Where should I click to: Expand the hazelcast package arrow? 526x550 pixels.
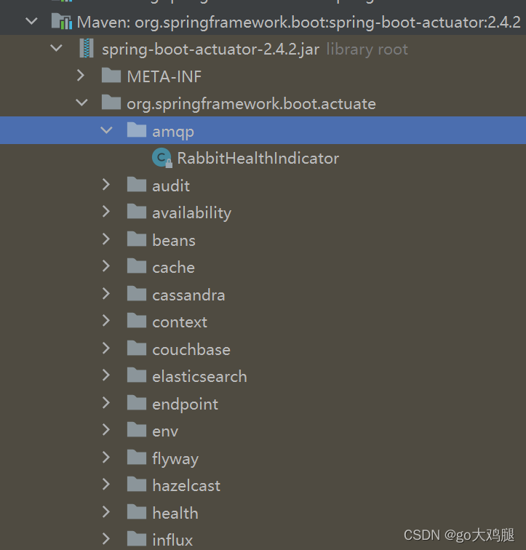106,485
